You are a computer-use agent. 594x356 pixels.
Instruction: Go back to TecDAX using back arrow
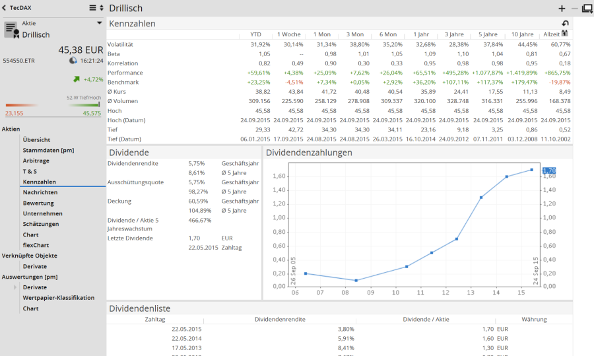pyautogui.click(x=5, y=8)
